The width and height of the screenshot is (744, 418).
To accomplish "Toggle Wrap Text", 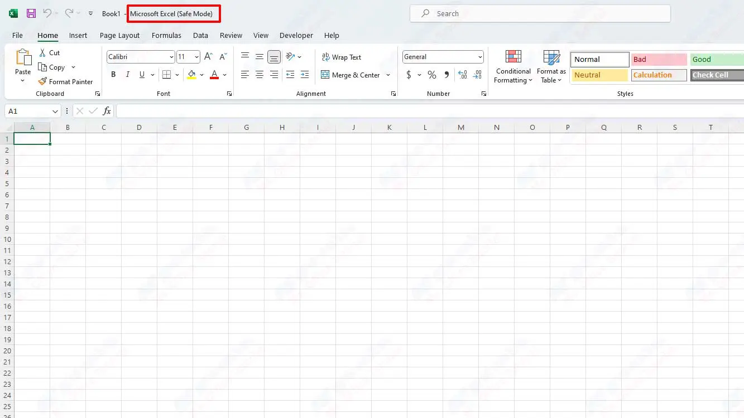I will (342, 57).
